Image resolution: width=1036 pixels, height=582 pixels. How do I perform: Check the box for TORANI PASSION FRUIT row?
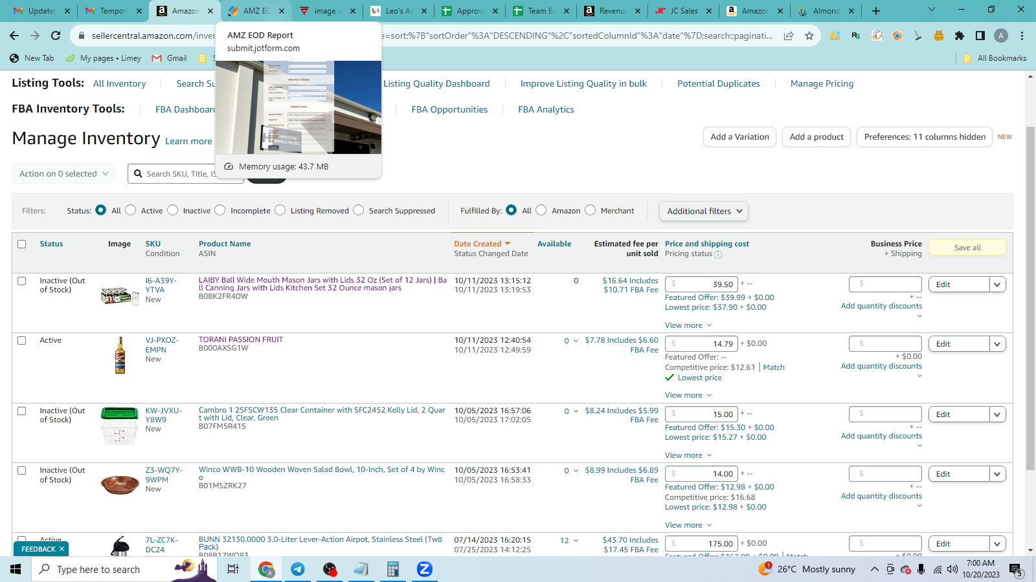point(22,341)
